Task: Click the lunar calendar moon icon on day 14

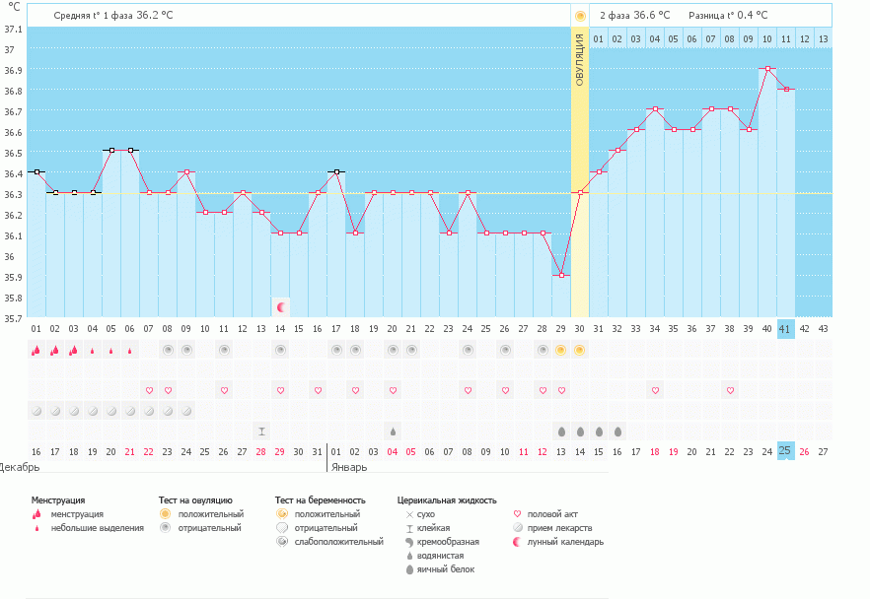Action: [280, 307]
